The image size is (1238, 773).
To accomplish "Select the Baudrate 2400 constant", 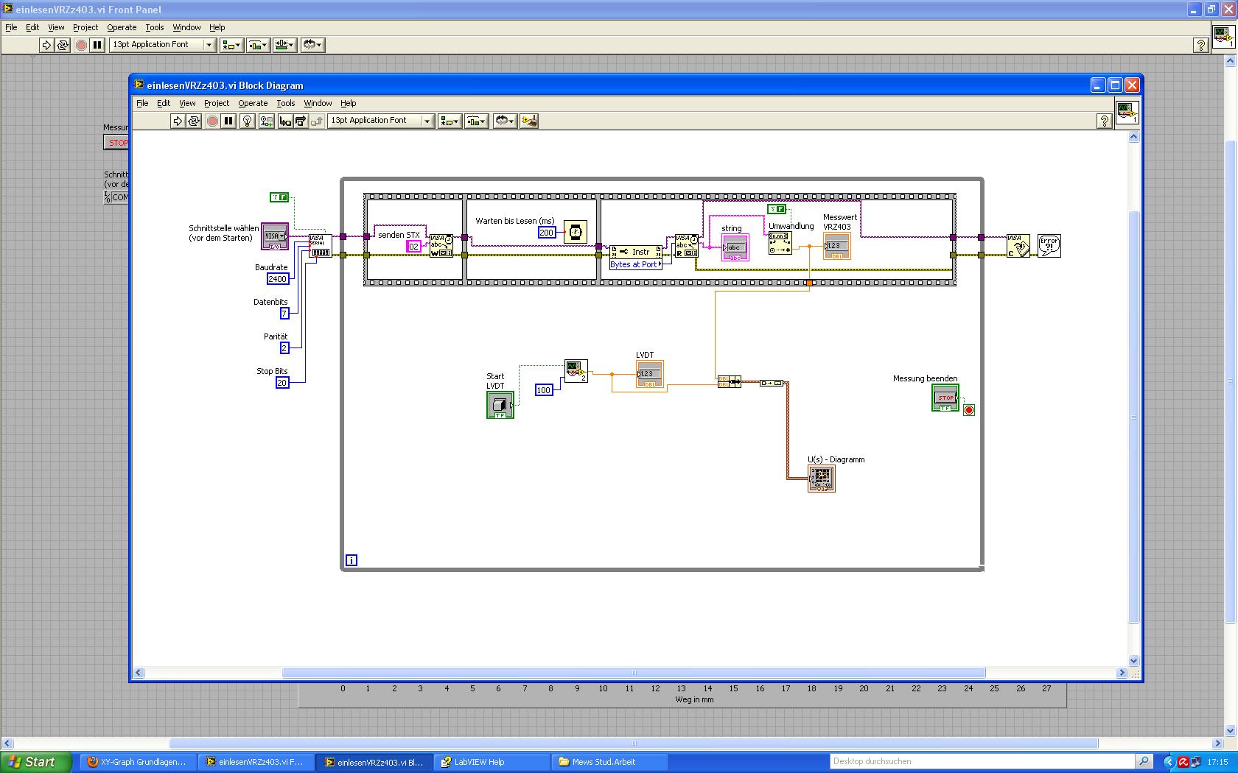I will 278,279.
